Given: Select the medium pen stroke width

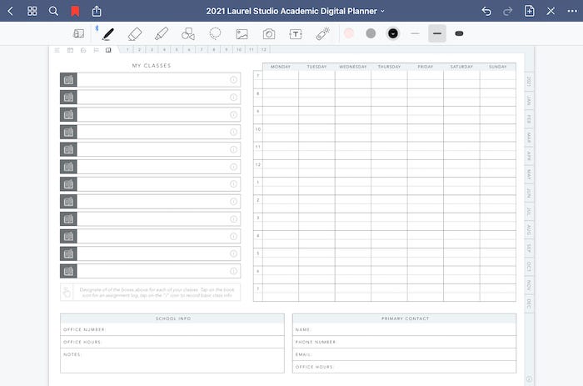Looking at the screenshot, I should pyautogui.click(x=437, y=33).
